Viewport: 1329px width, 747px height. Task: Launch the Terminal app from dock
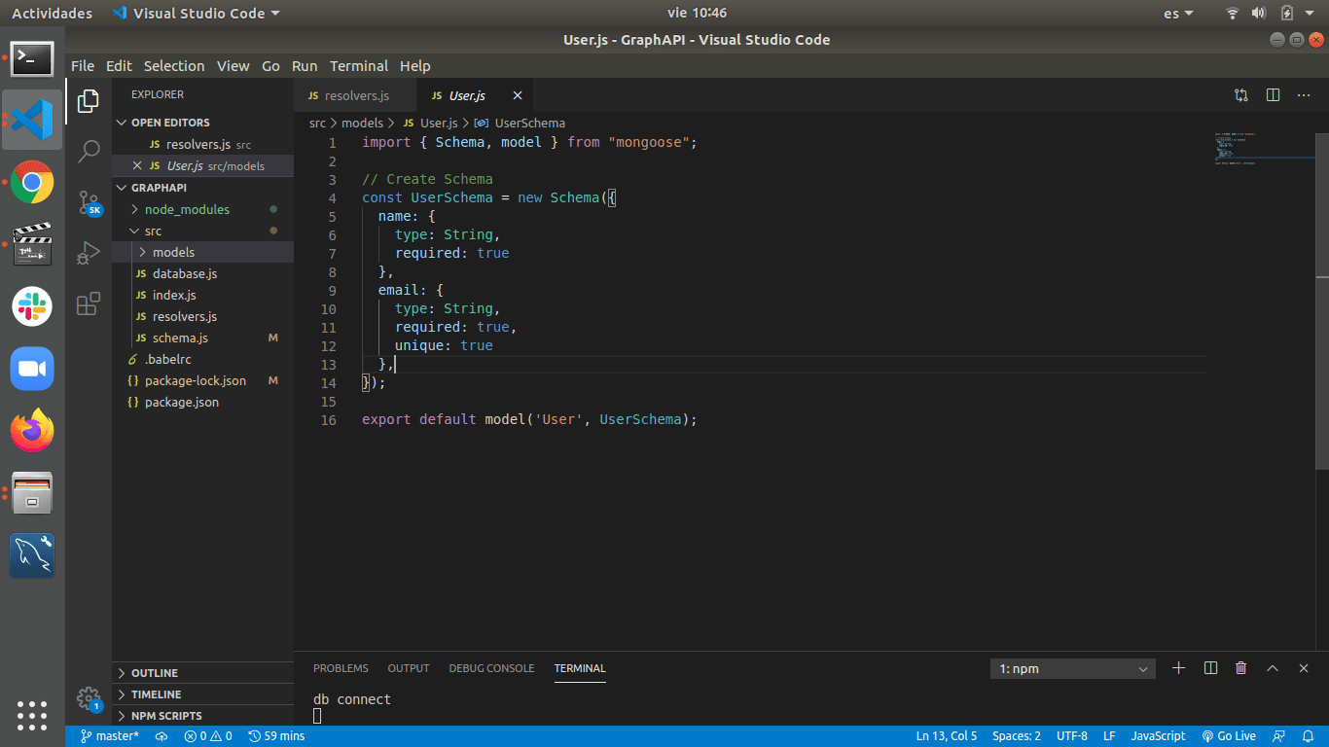[32, 59]
